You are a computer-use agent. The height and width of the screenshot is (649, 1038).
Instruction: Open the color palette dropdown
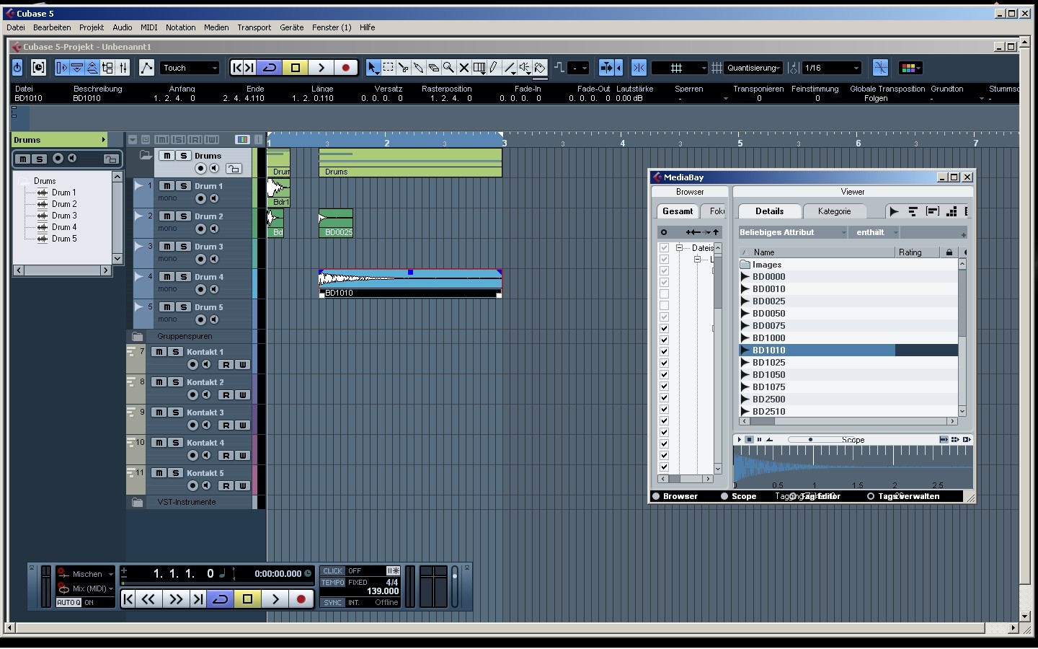[x=911, y=68]
